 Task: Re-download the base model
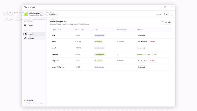click(143, 42)
